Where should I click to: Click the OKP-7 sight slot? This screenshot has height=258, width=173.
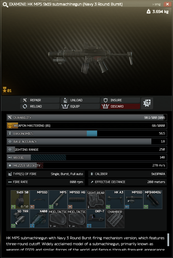coord(96,219)
